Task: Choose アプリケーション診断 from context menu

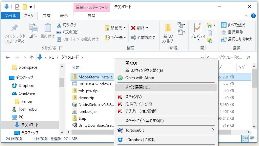Action: click(x=166, y=111)
